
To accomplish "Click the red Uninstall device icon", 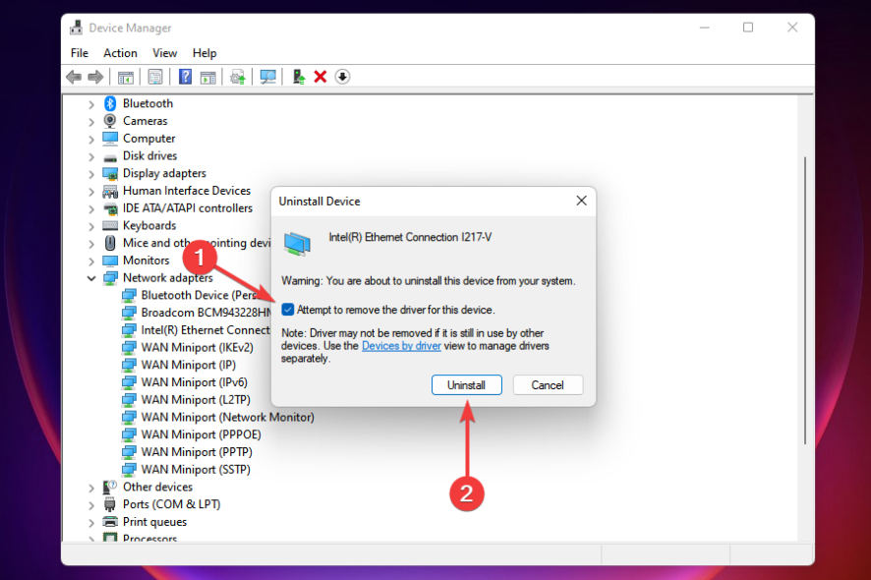I will [320, 76].
